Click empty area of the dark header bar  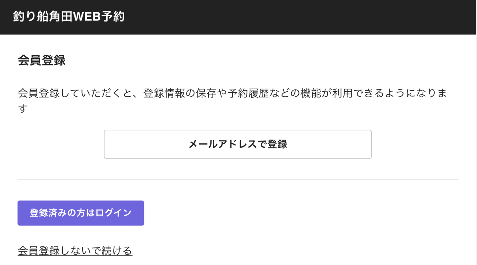coord(298,17)
